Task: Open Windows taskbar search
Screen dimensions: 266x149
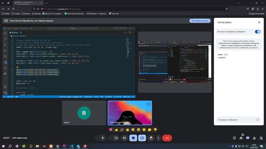Action: coord(10,146)
